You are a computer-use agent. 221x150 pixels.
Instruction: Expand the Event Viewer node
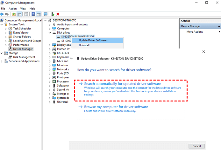point(6,33)
